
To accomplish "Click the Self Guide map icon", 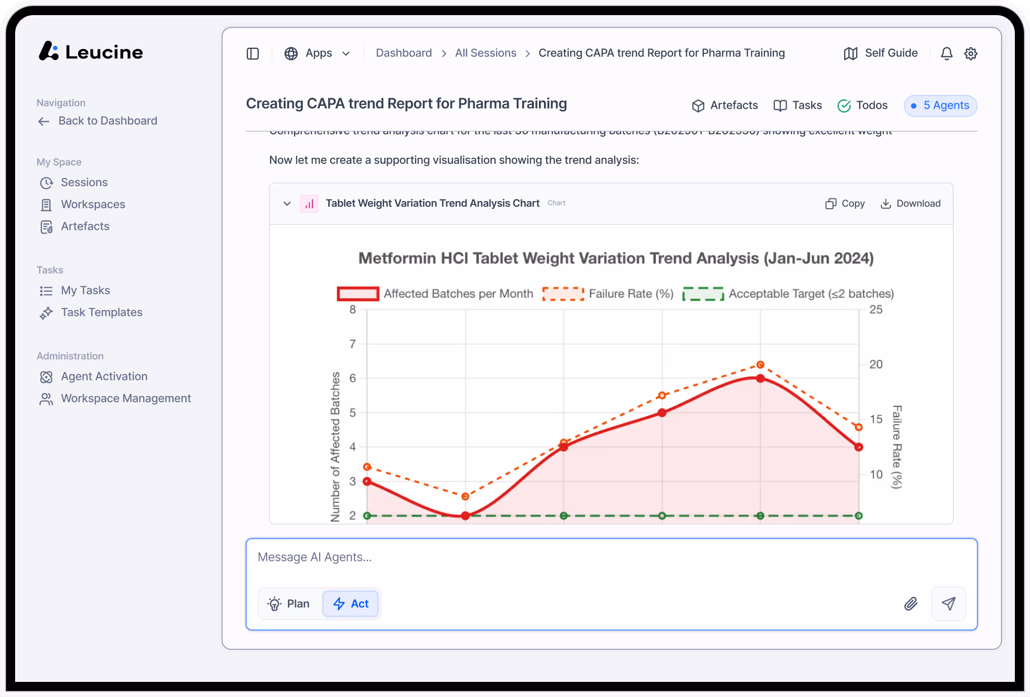I will (x=851, y=53).
